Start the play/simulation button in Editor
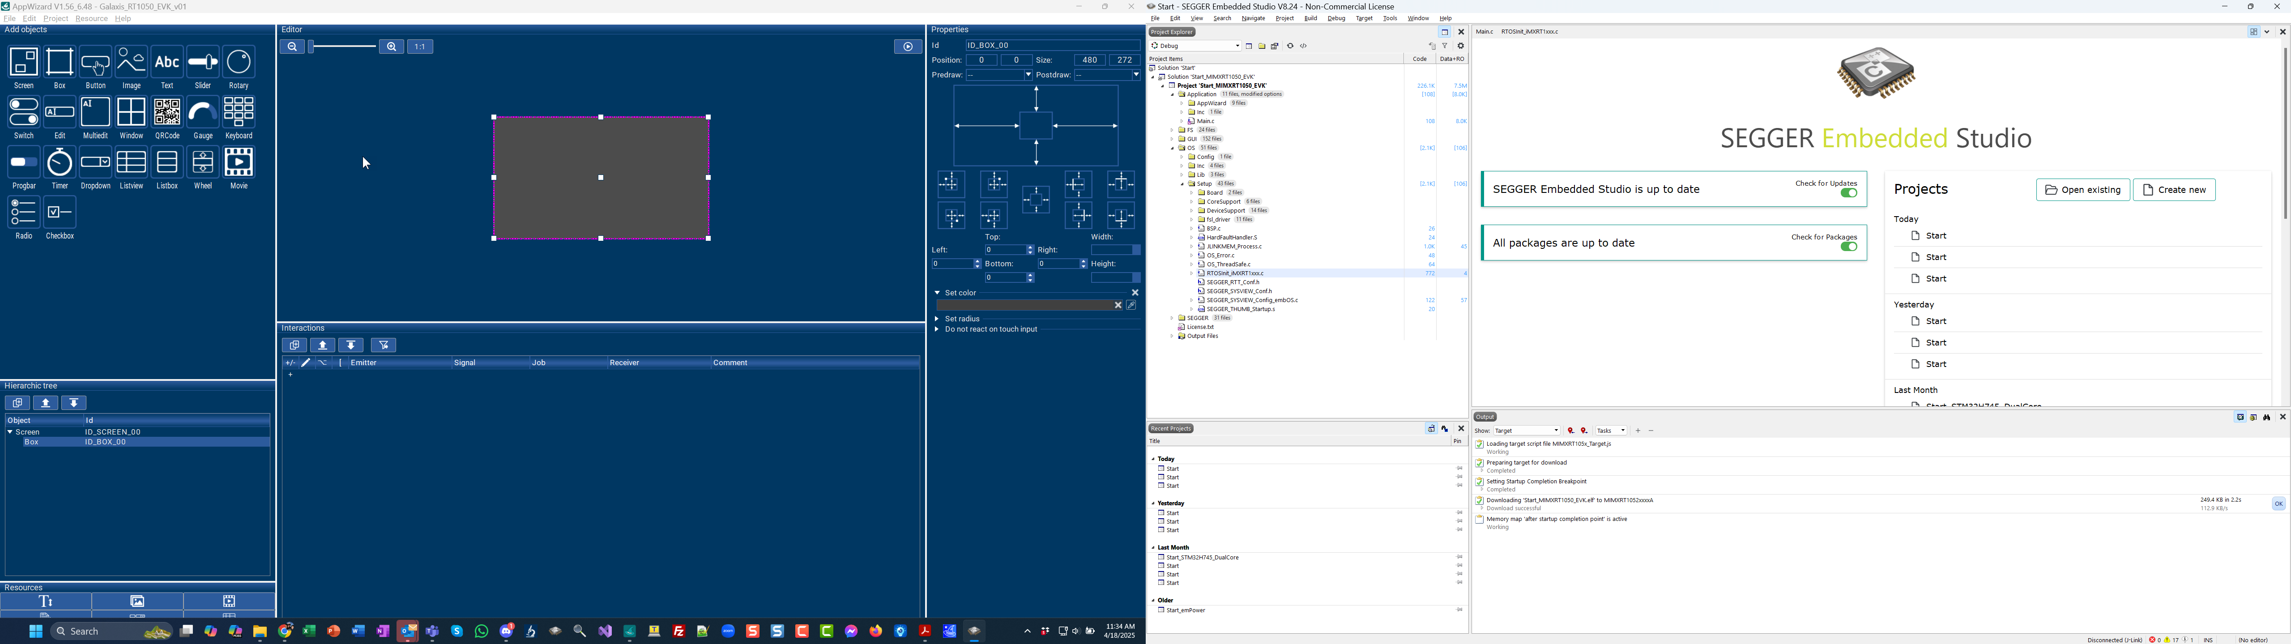The image size is (2291, 644). point(907,47)
